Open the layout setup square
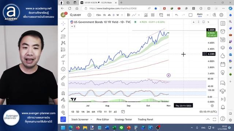This screenshot has width=234, height=131. (190, 15)
